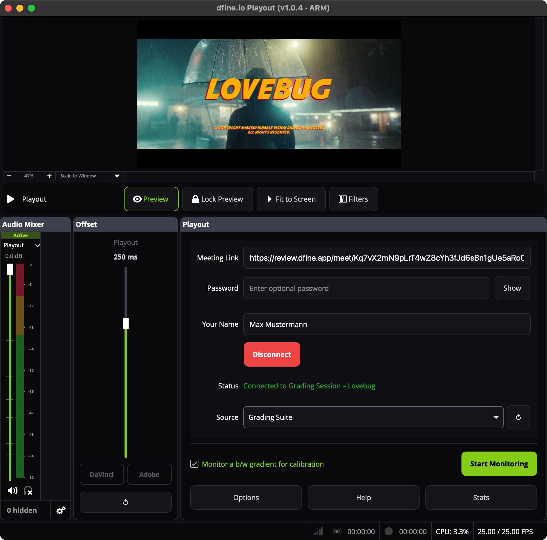Click the CPU: 3.3% status
The width and height of the screenshot is (547, 540).
pyautogui.click(x=452, y=532)
